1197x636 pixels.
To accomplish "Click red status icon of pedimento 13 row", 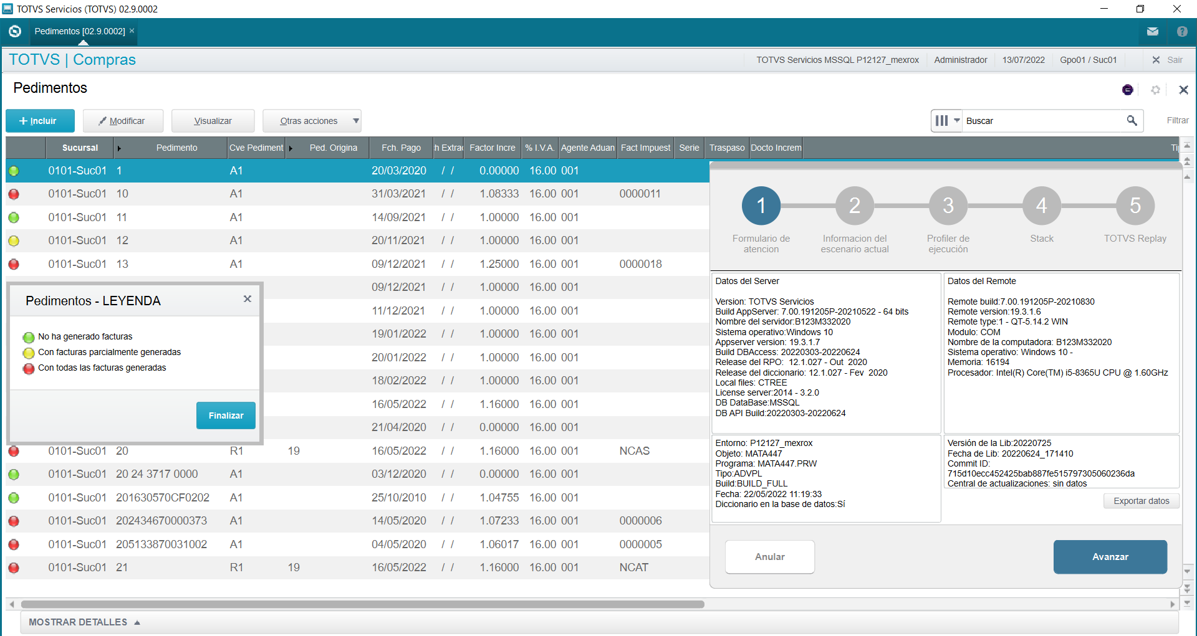I will 14,264.
